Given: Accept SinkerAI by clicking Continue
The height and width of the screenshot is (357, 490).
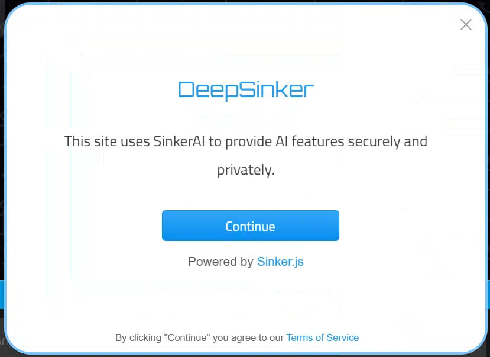Looking at the screenshot, I should [x=250, y=226].
